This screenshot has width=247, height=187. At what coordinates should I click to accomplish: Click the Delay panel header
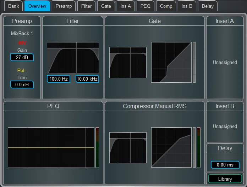pyautogui.click(x=225, y=148)
